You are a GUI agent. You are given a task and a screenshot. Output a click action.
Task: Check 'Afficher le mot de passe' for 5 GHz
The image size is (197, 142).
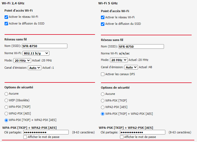(122, 137)
